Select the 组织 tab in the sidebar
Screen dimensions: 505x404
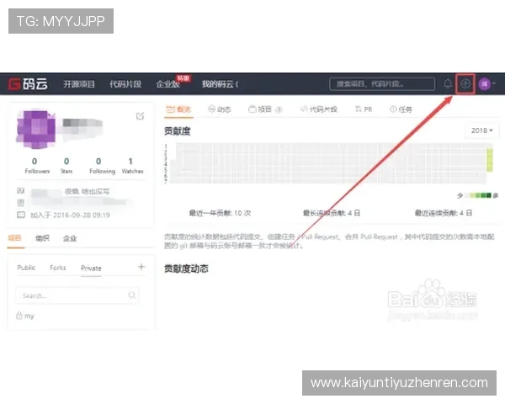(x=42, y=238)
